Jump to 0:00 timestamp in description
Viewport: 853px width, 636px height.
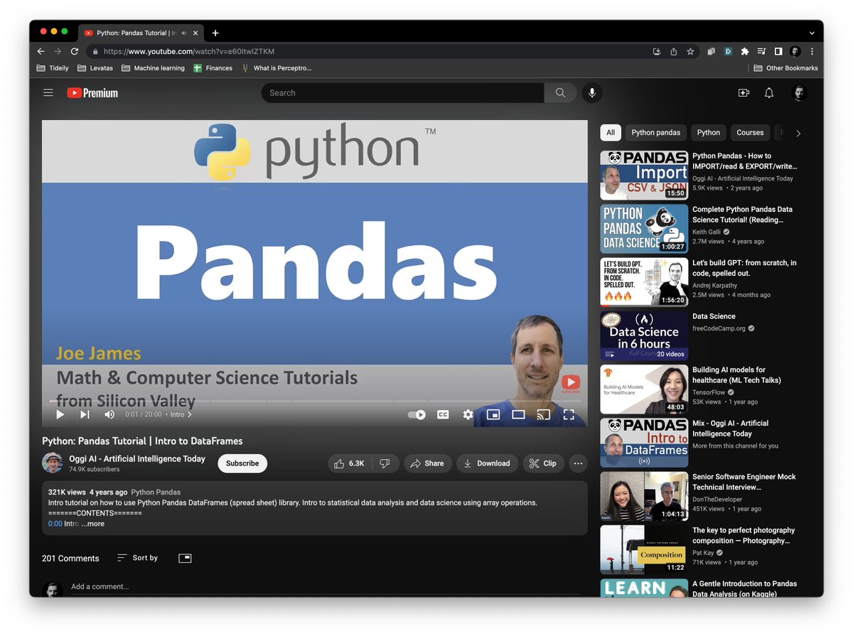pyautogui.click(x=55, y=524)
